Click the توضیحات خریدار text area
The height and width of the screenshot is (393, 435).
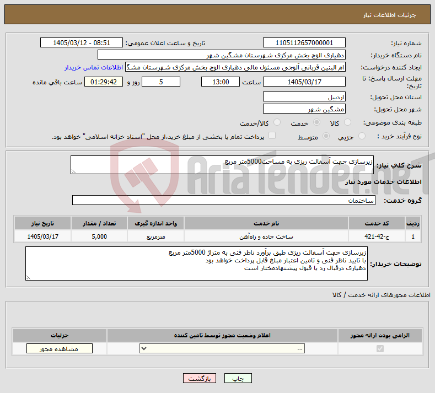tap(196, 263)
